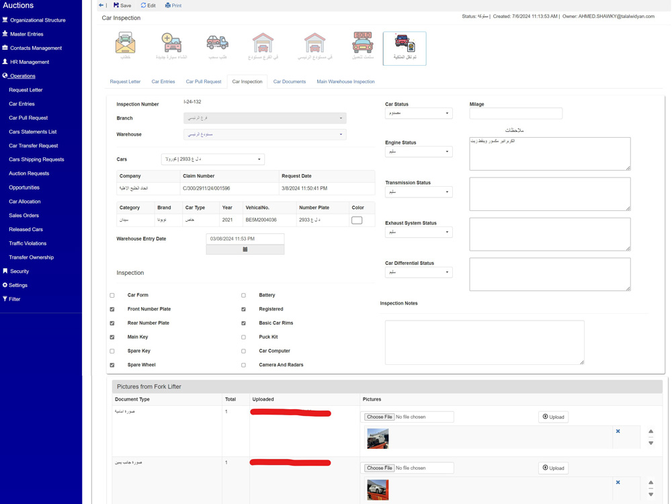Choose file for first fork lifter picture
This screenshot has width=672, height=504.
point(379,417)
